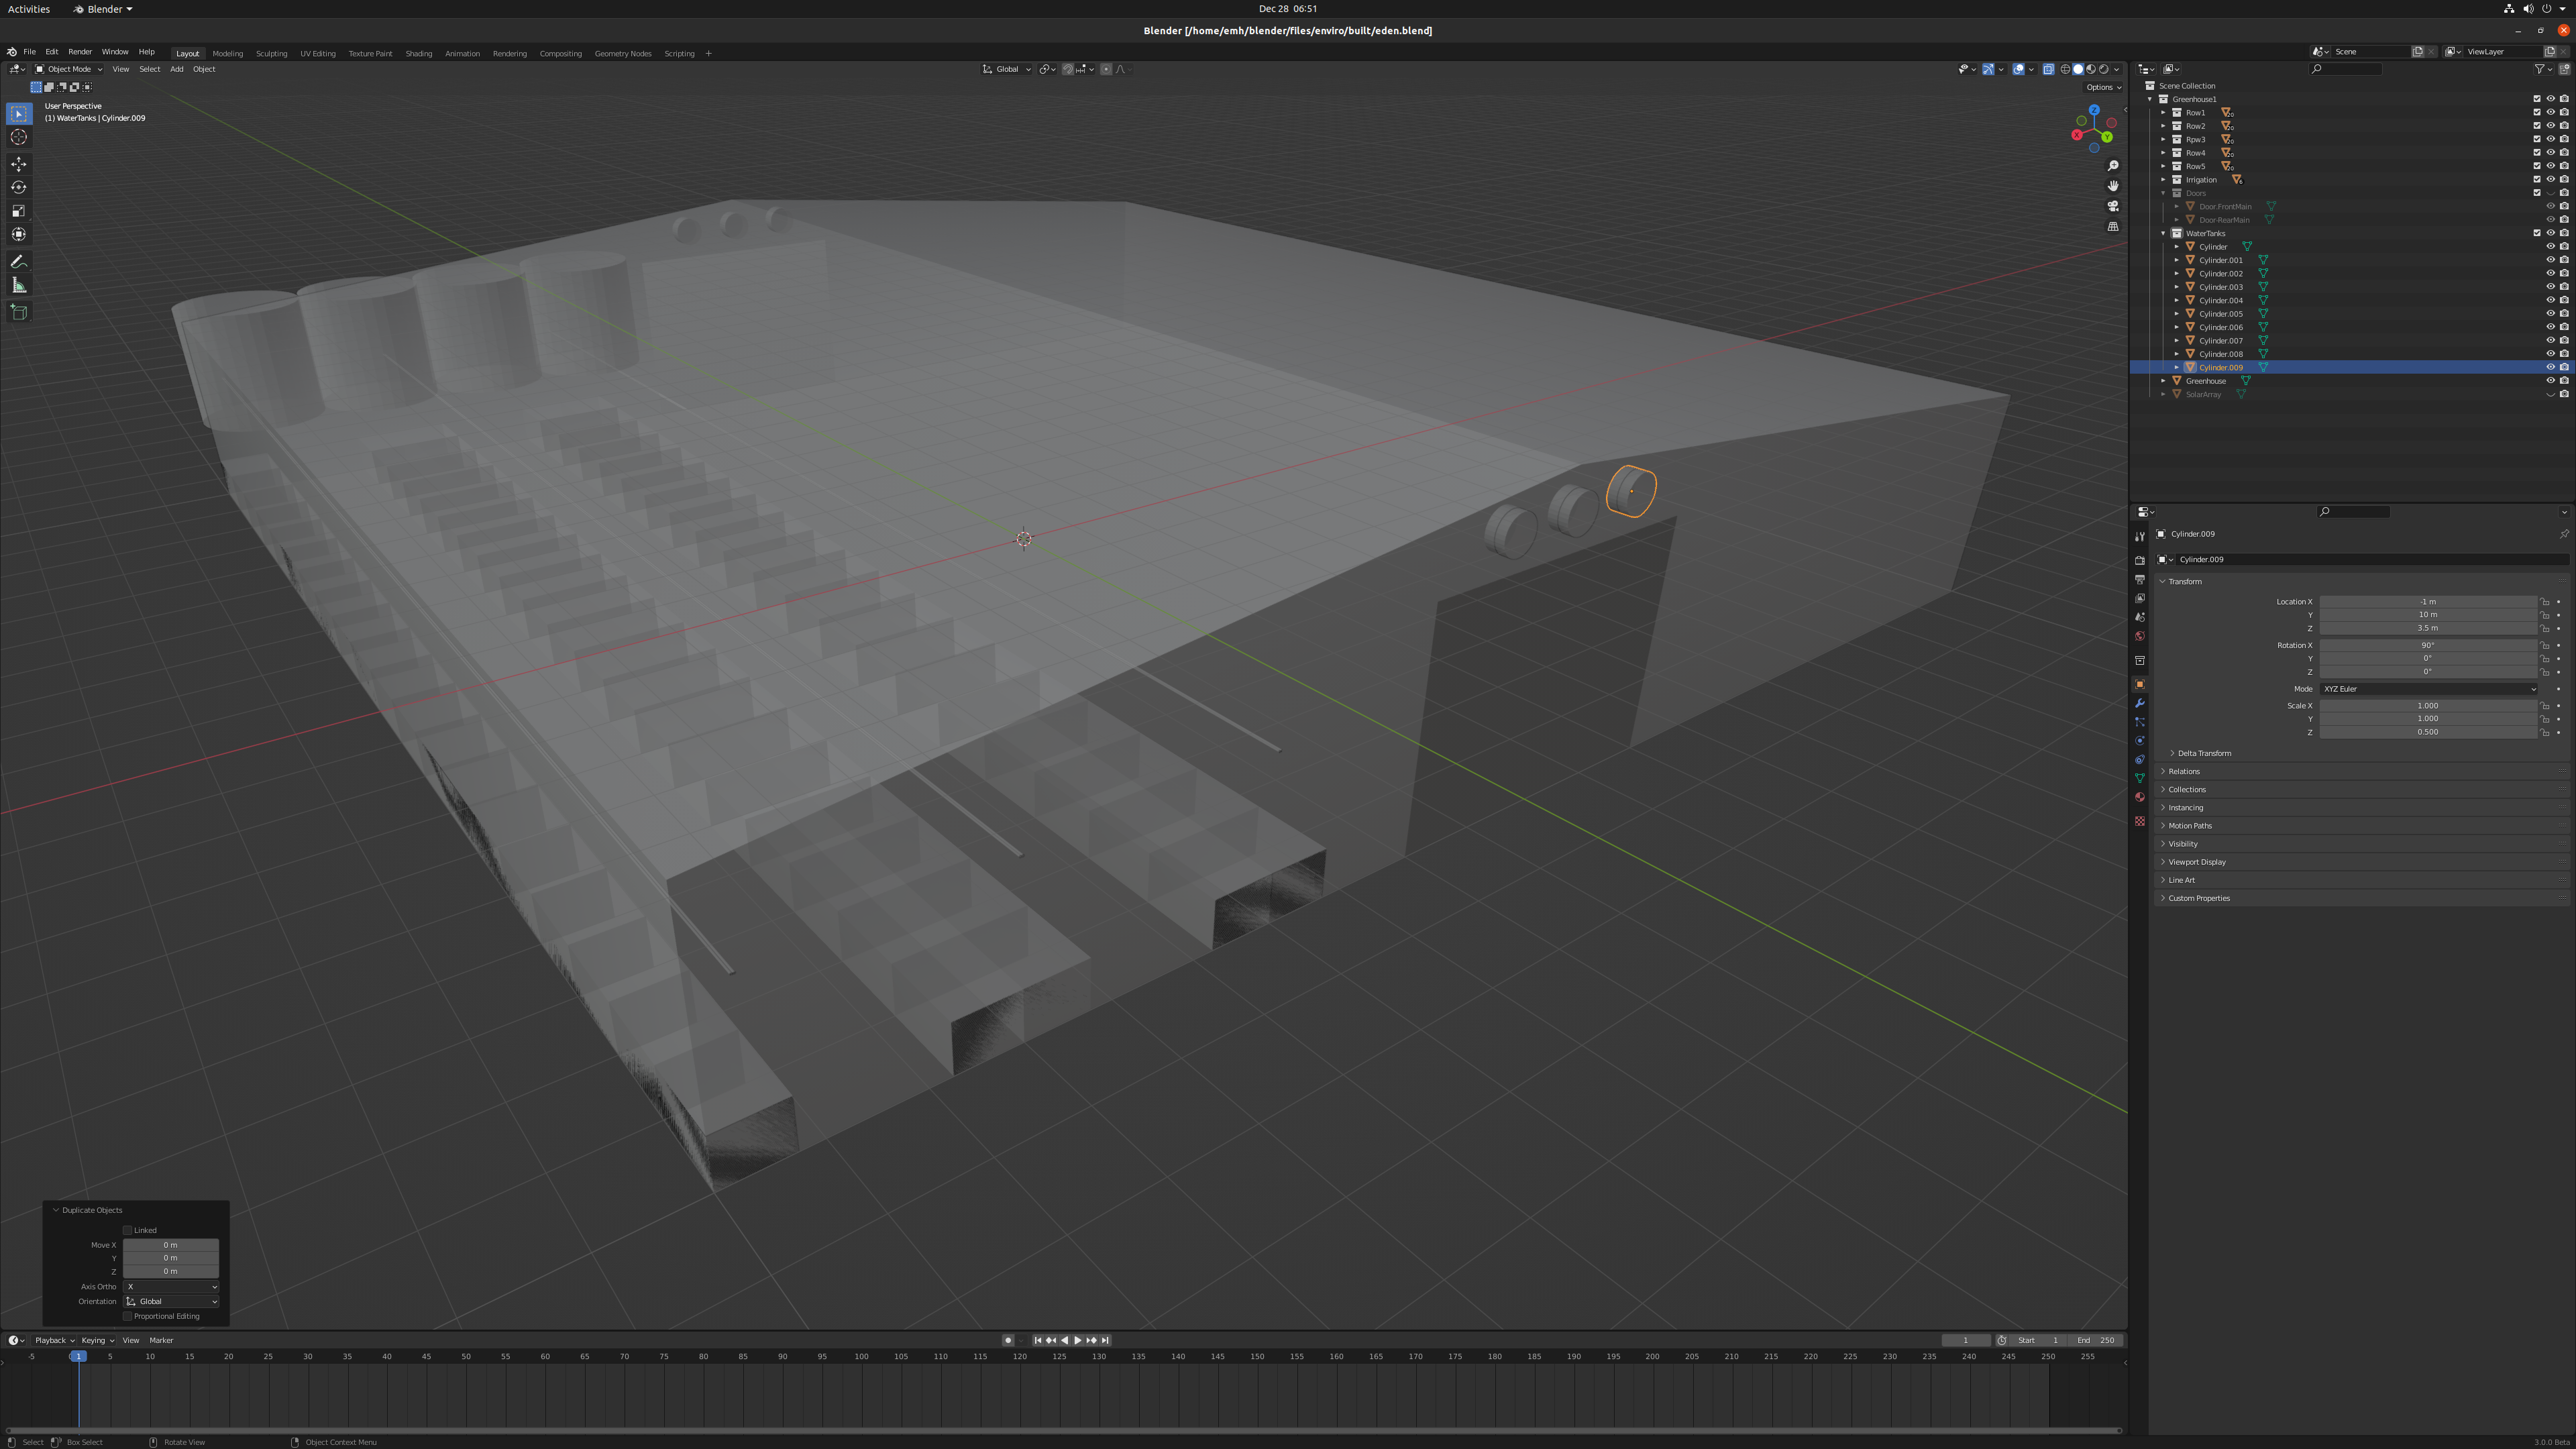Open the Object Data properties tab
The height and width of the screenshot is (1449, 2576).
coord(2140,778)
